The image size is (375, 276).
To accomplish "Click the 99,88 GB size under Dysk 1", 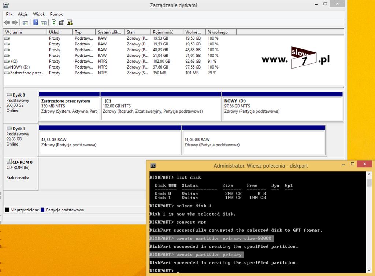I will click(x=14, y=139).
